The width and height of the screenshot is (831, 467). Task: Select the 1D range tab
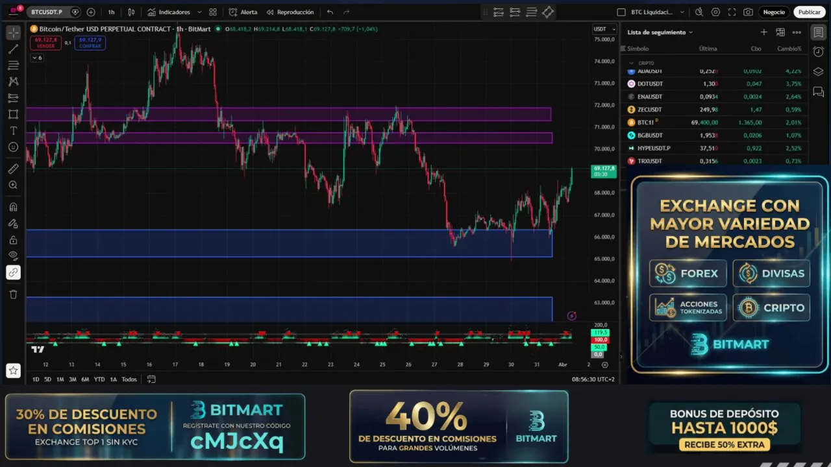tap(36, 379)
